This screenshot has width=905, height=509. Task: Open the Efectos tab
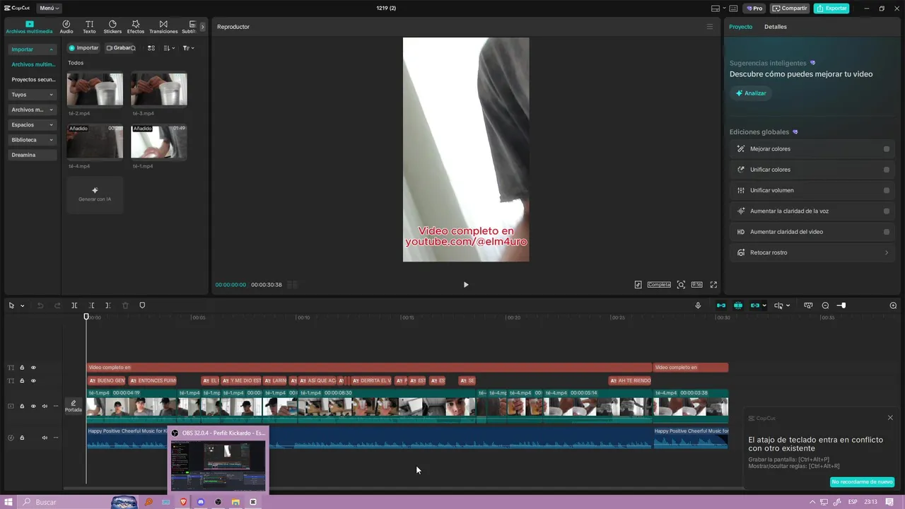[136, 27]
